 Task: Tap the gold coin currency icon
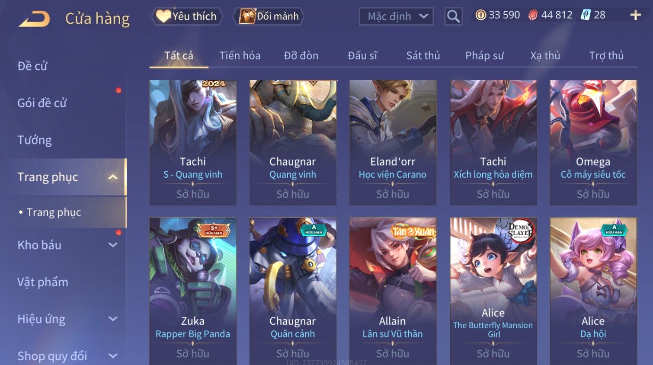pos(480,15)
